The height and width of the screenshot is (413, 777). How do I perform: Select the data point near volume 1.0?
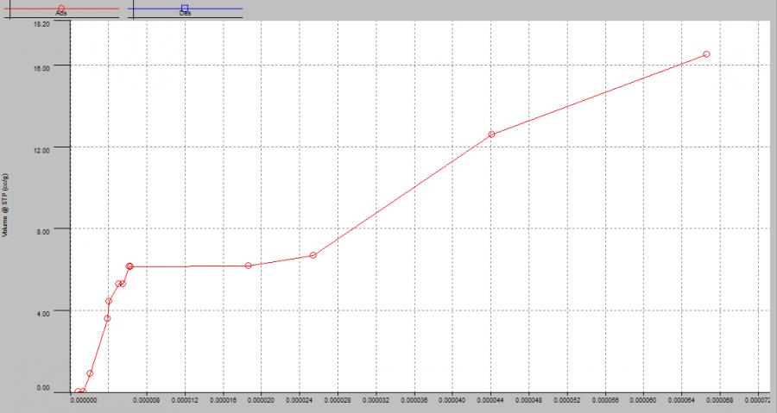pyautogui.click(x=90, y=373)
